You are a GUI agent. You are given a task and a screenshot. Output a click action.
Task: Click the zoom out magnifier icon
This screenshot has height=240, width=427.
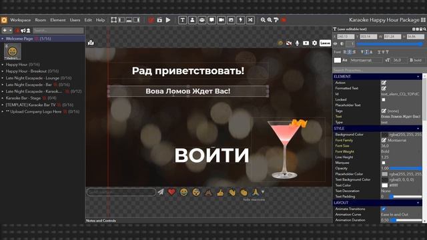coord(263,20)
